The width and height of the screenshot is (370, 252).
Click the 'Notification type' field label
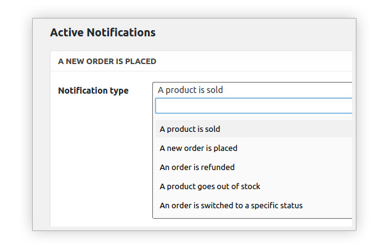tap(93, 91)
